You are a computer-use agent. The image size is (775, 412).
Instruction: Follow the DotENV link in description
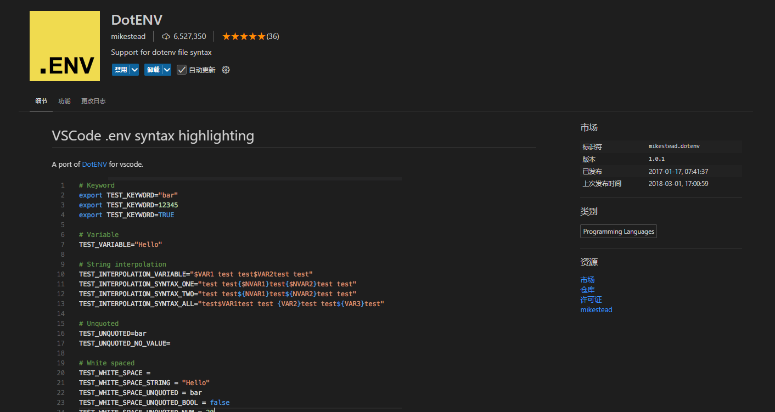click(x=94, y=164)
